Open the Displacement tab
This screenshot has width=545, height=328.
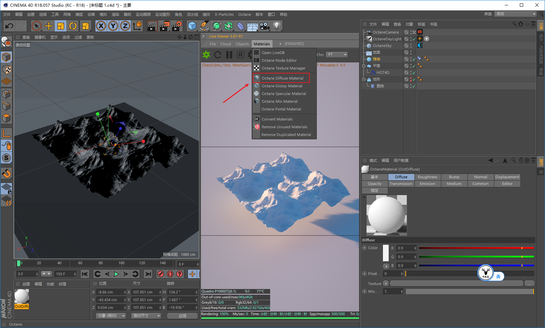pyautogui.click(x=507, y=177)
